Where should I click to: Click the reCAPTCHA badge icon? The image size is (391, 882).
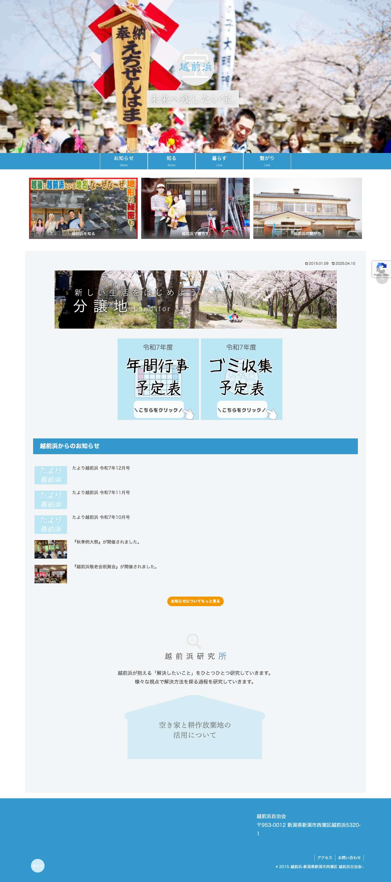381,267
